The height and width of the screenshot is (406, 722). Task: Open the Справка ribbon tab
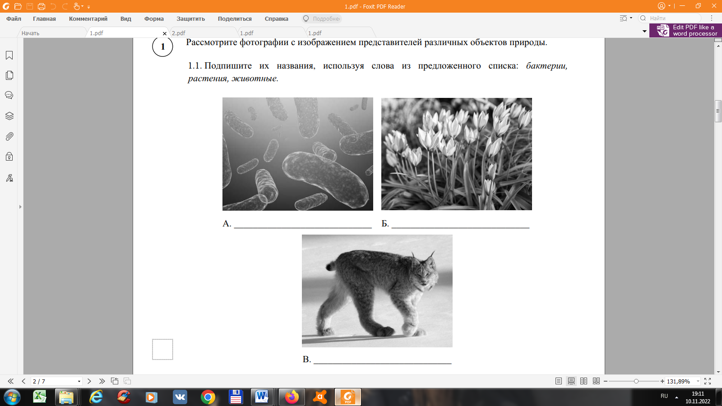tap(277, 19)
